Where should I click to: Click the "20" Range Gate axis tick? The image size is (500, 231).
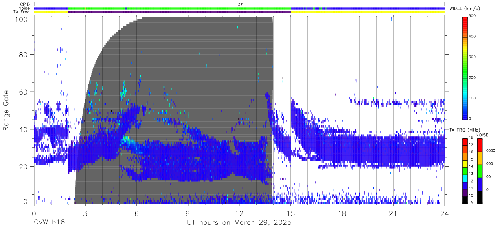pyautogui.click(x=24, y=167)
